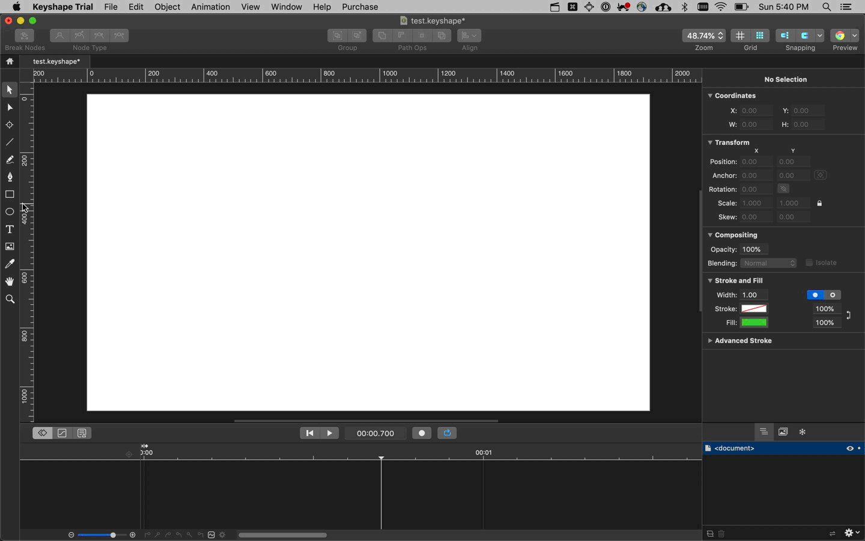The width and height of the screenshot is (865, 541).
Task: Click the home icon beside file tab
Action: click(10, 61)
